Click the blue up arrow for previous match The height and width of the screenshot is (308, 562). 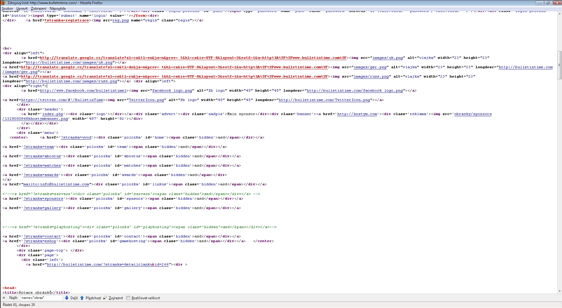point(82,298)
